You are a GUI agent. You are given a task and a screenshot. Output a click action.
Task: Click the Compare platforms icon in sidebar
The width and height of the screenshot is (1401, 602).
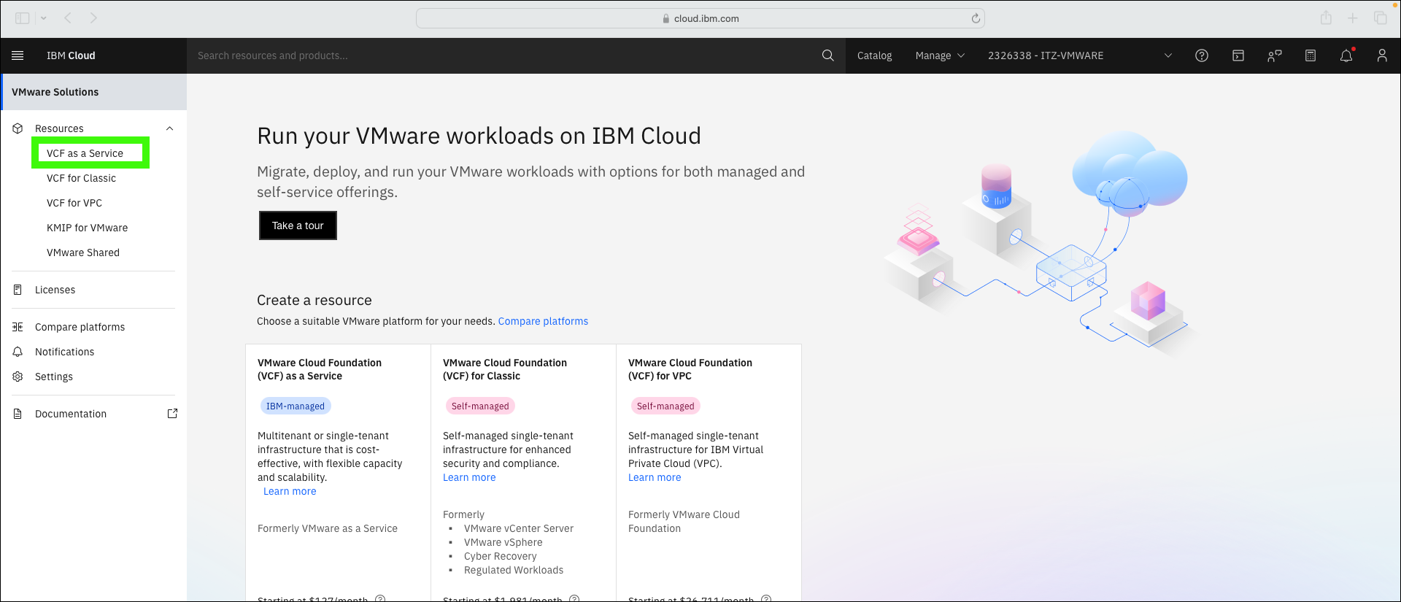click(18, 327)
